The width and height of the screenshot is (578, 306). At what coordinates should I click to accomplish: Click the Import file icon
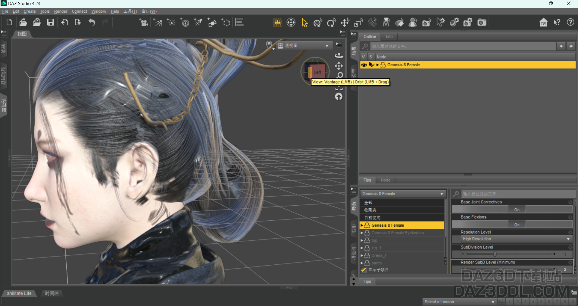64,22
